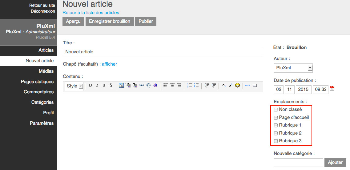The height and width of the screenshot is (170, 350).
Task: Follow the Retour à la liste des articles link
Action: coord(91,13)
